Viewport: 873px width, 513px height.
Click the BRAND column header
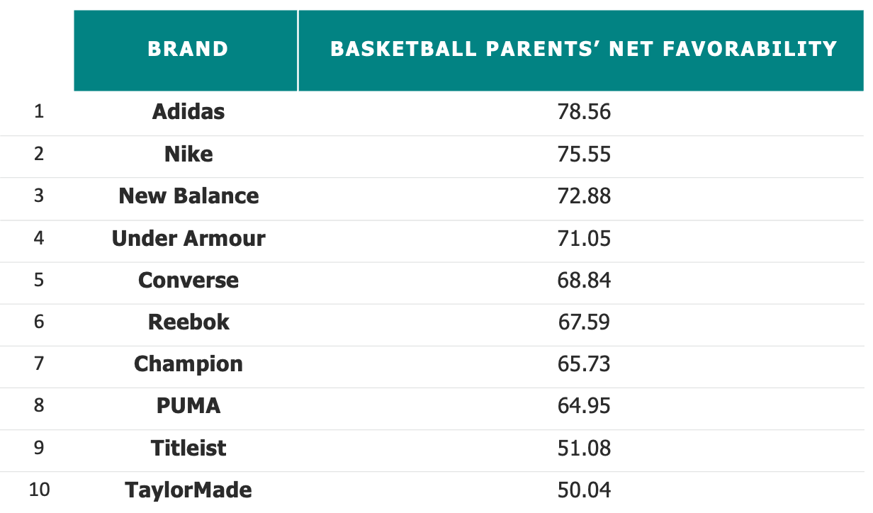[188, 49]
